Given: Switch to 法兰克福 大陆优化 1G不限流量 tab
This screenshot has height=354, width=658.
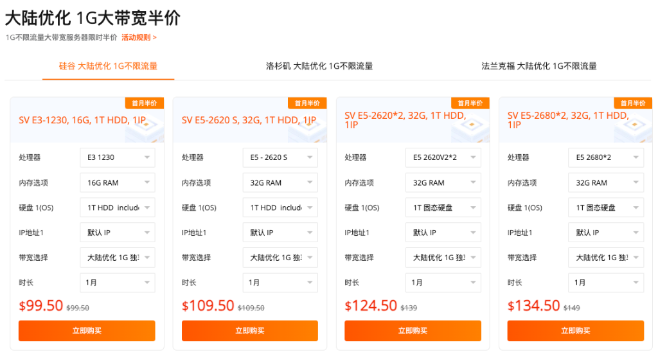Looking at the screenshot, I should [538, 66].
